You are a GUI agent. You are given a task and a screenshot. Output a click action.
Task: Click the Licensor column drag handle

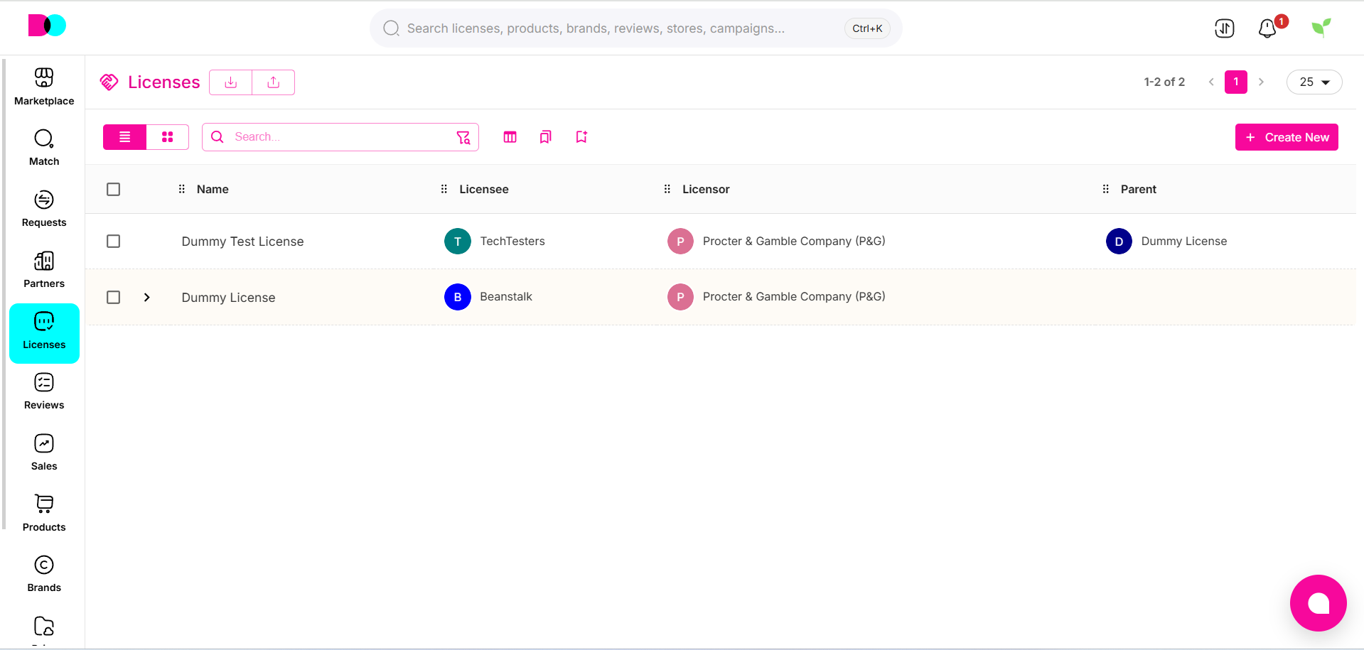pos(667,189)
